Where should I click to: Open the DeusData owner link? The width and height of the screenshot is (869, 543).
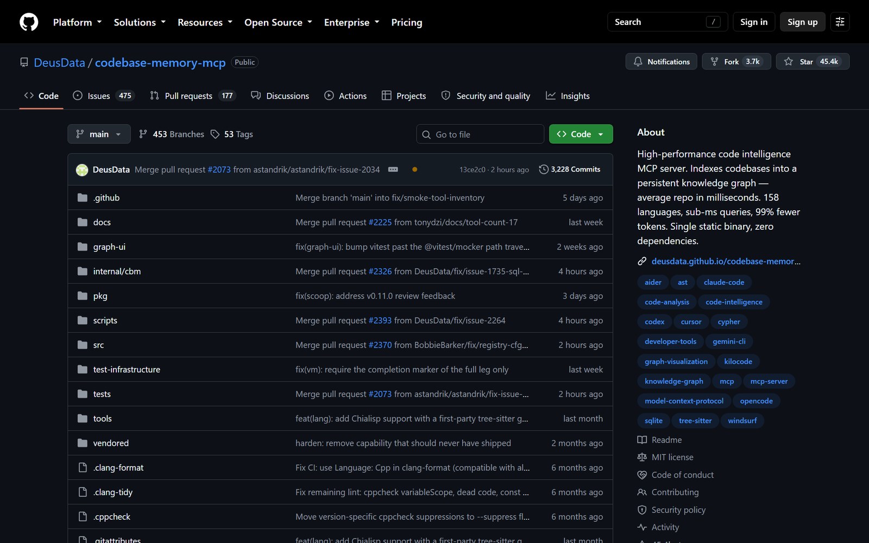click(59, 62)
